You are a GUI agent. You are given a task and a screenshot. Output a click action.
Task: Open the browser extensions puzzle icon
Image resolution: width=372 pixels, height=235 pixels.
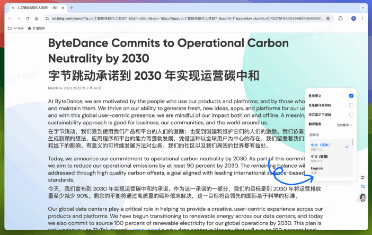[x=340, y=19]
